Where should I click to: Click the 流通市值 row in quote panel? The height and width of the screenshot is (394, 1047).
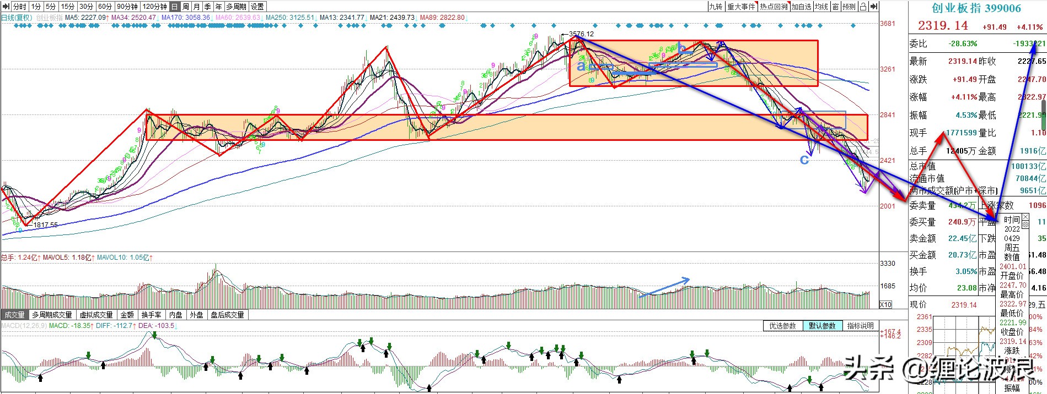[x=977, y=178]
